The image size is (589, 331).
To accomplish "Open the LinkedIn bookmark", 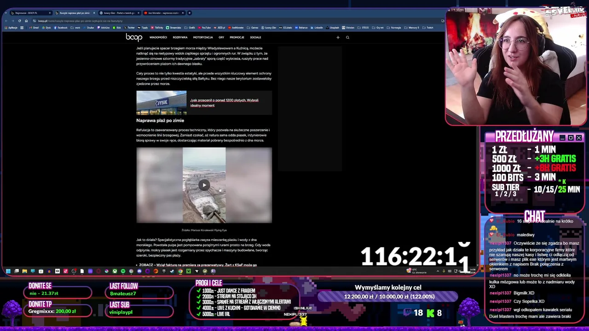I will click(x=317, y=28).
